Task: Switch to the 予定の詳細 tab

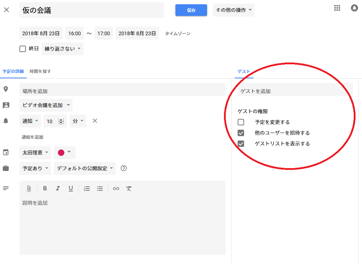Action: coord(13,71)
